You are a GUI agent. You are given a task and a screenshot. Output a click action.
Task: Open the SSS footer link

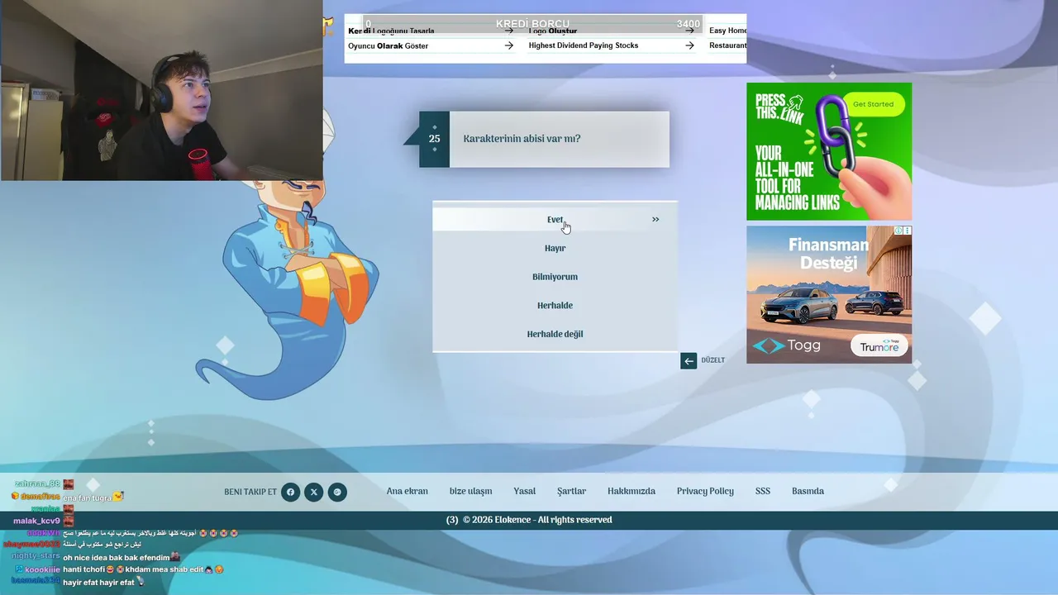(762, 492)
